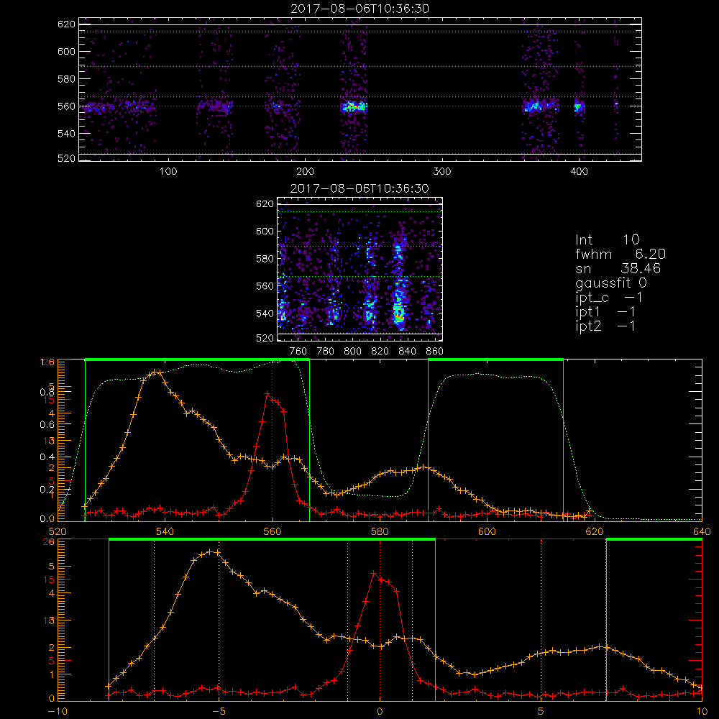Click the orange secondary hump near 588 in upper plot
The image size is (719, 719).
tap(423, 467)
